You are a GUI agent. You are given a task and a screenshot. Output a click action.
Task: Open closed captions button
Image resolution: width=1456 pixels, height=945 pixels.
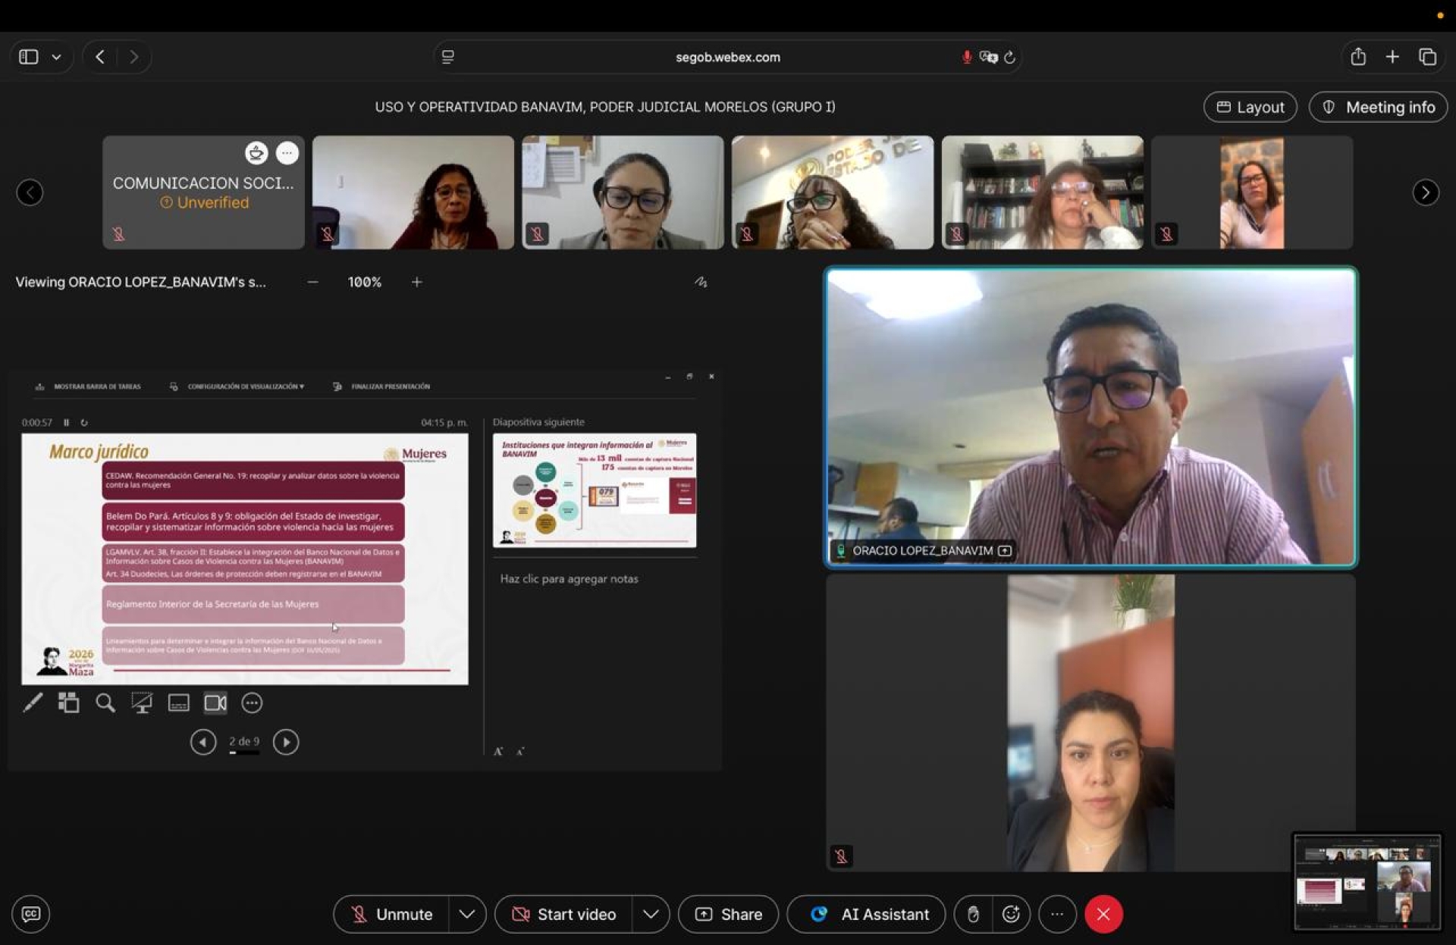(x=31, y=914)
